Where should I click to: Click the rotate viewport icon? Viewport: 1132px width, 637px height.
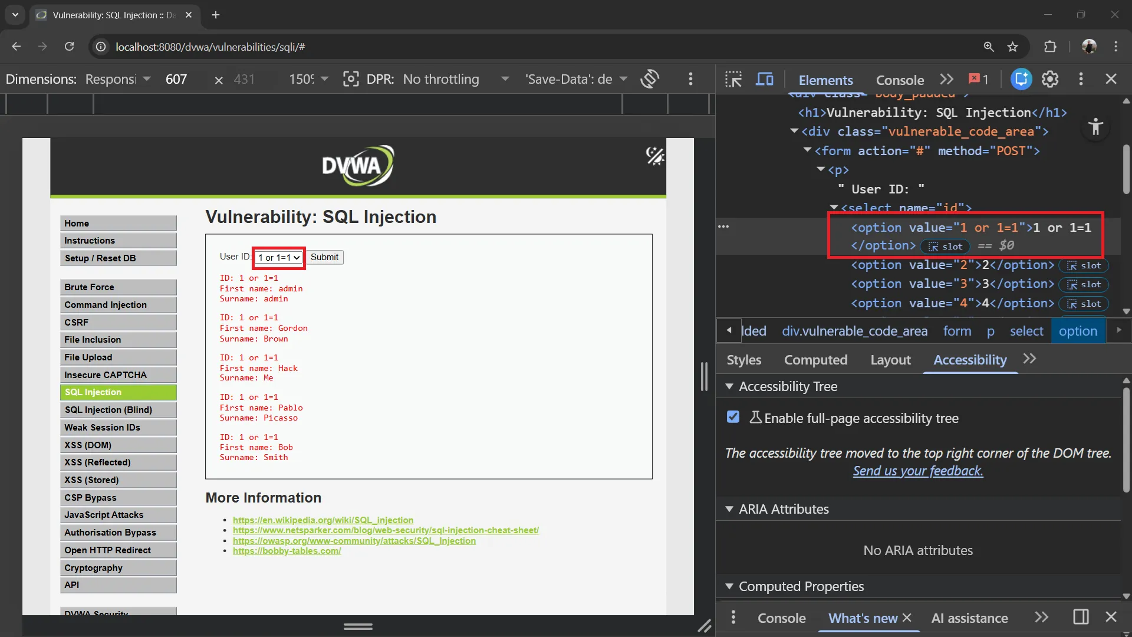[650, 78]
